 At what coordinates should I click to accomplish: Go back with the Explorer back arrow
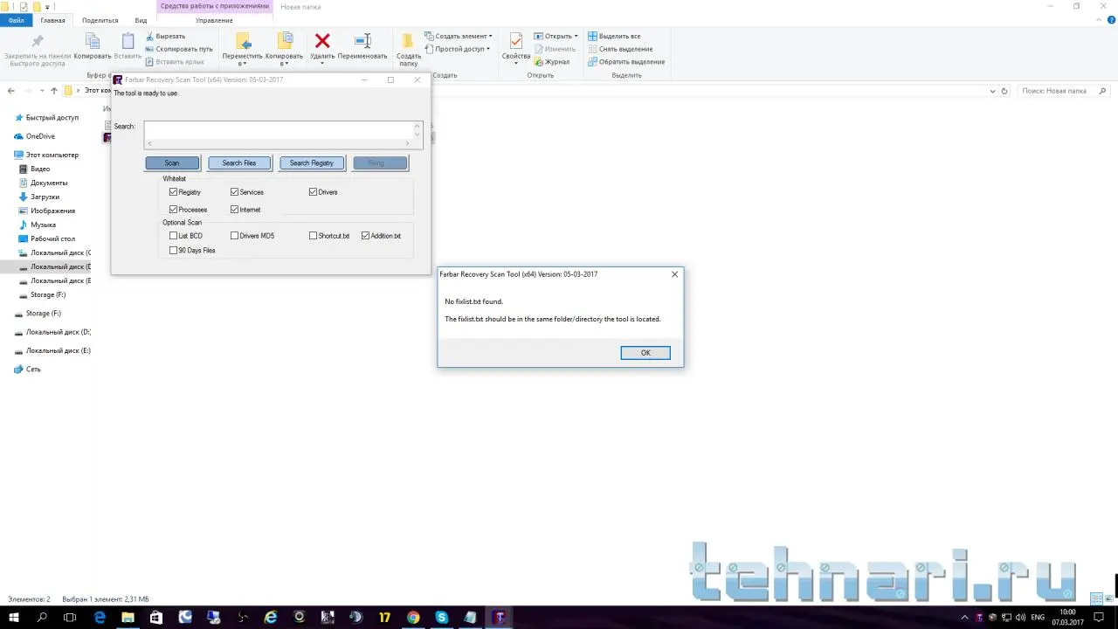[x=11, y=91]
